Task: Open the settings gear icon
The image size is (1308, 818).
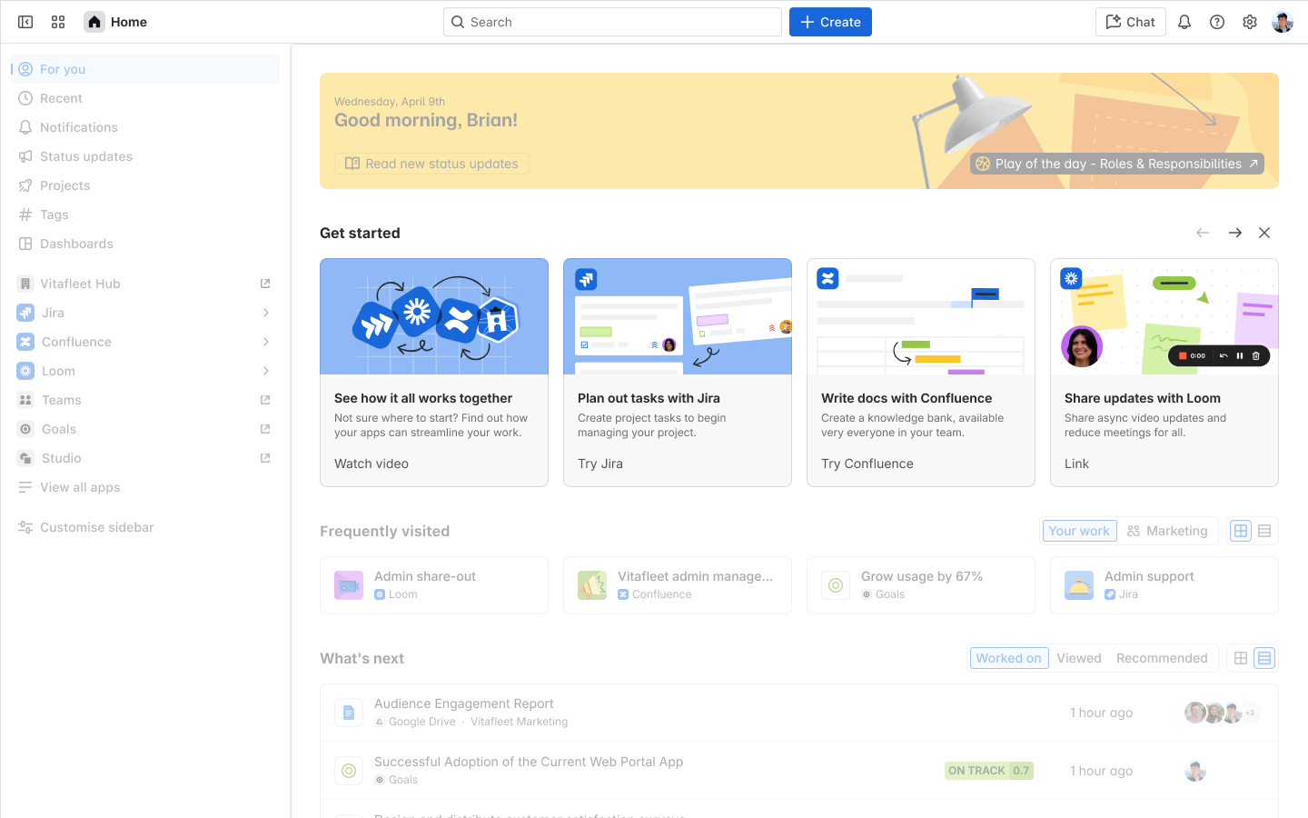Action: pyautogui.click(x=1250, y=22)
